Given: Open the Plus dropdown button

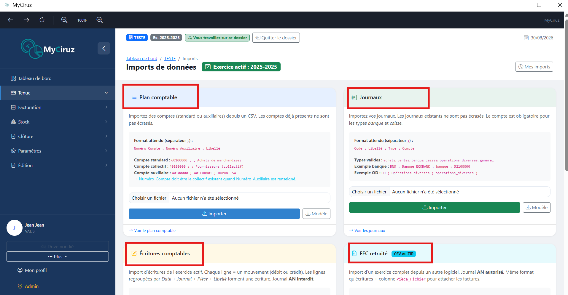Looking at the screenshot, I should tap(58, 256).
